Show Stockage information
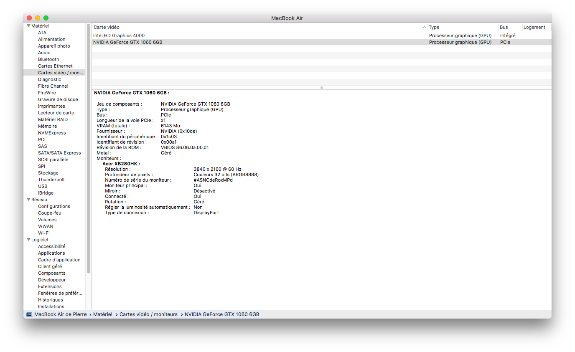The height and width of the screenshot is (352, 575). [x=48, y=173]
